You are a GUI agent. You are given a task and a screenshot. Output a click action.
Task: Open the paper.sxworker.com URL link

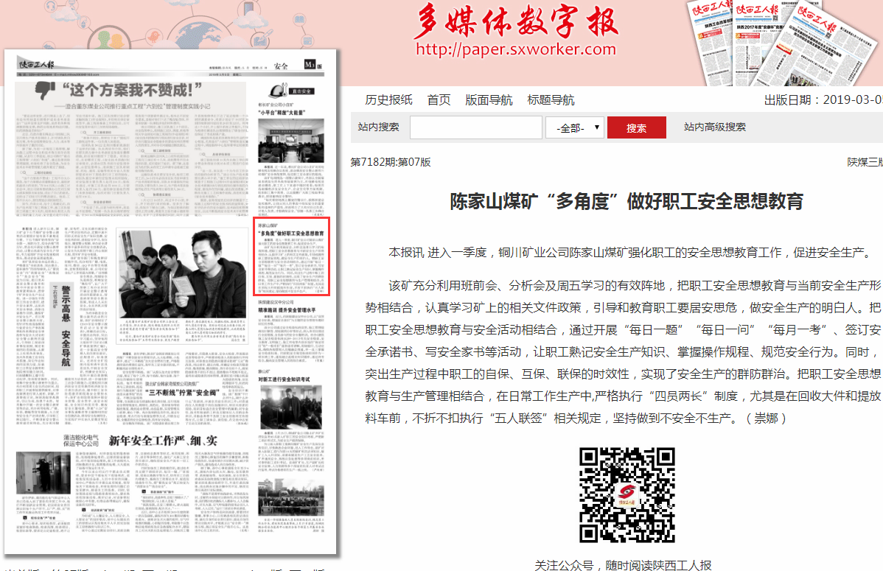click(515, 50)
